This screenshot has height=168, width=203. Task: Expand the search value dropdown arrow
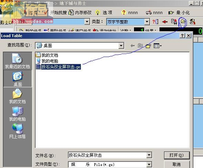tap(87, 22)
